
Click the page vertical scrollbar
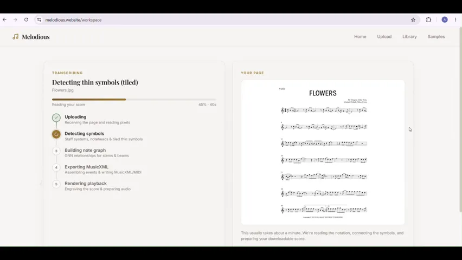coord(460,119)
